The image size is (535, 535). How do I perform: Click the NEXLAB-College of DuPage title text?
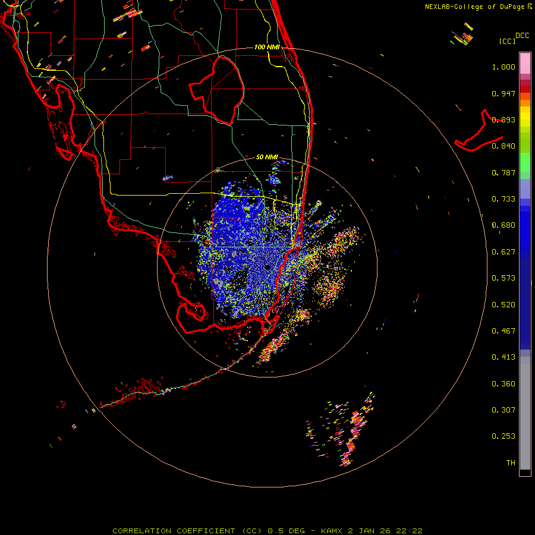(475, 7)
